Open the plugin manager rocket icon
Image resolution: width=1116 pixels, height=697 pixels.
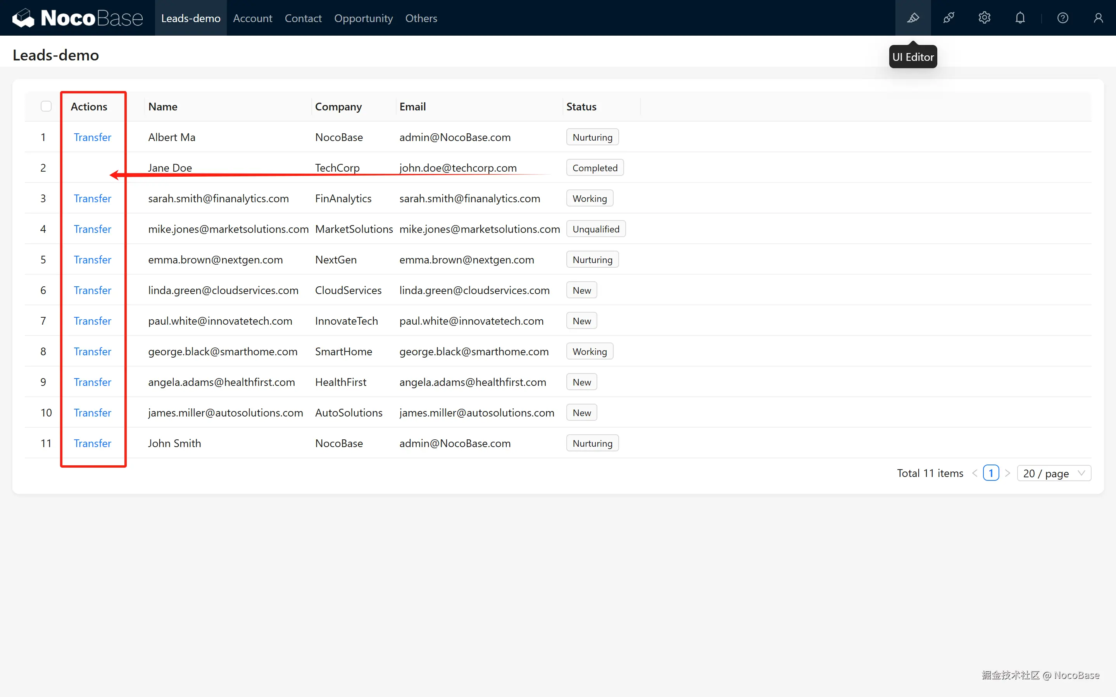(x=949, y=18)
